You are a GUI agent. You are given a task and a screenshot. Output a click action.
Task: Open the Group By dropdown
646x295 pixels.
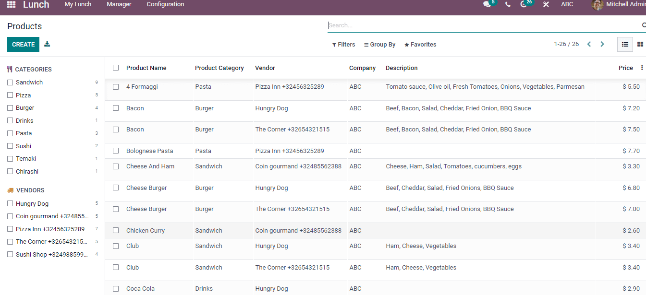click(x=380, y=45)
